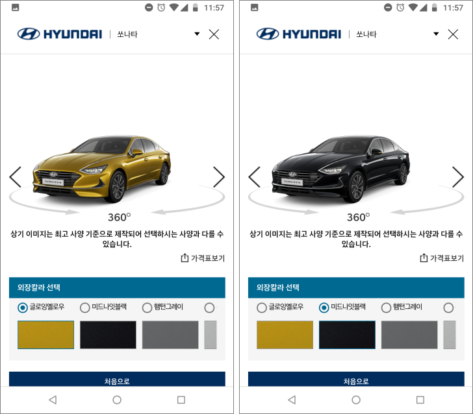Rotate black car with the right chevron arrow
Image resolution: width=473 pixels, height=414 pixels.
pyautogui.click(x=458, y=177)
